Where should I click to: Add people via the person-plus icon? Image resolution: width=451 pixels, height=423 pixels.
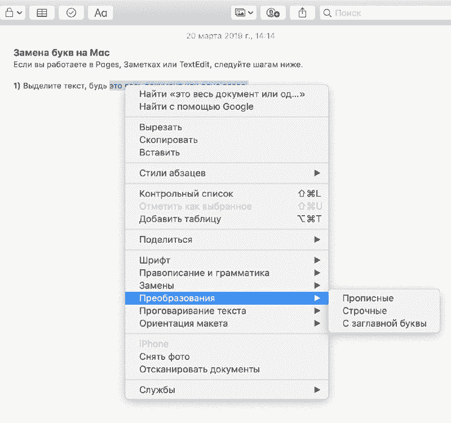tap(273, 12)
